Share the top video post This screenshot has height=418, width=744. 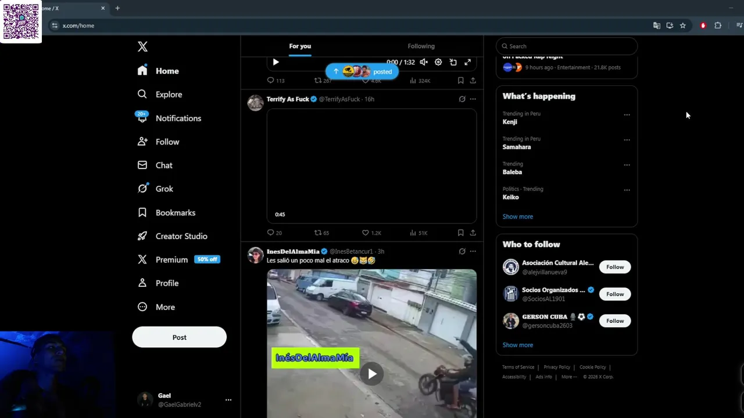(473, 81)
